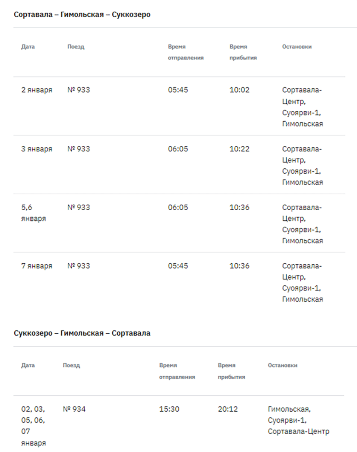
Task: Select the 3 января date cell
Action: 36,149
